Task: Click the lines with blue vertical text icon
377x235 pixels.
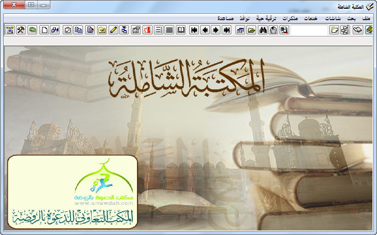Action: (158, 30)
